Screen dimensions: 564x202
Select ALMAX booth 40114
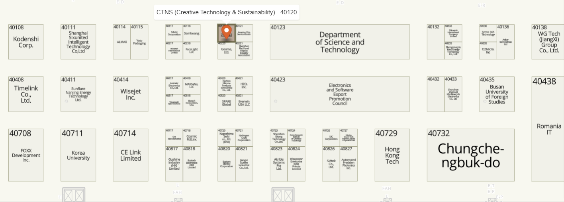tap(122, 42)
